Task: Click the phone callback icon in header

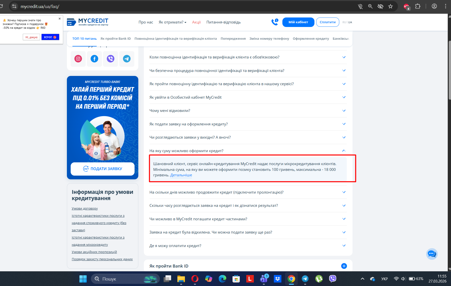Action: [x=275, y=22]
